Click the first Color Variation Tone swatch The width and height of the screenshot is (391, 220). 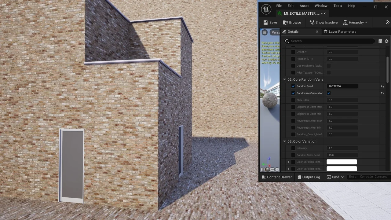click(x=342, y=162)
